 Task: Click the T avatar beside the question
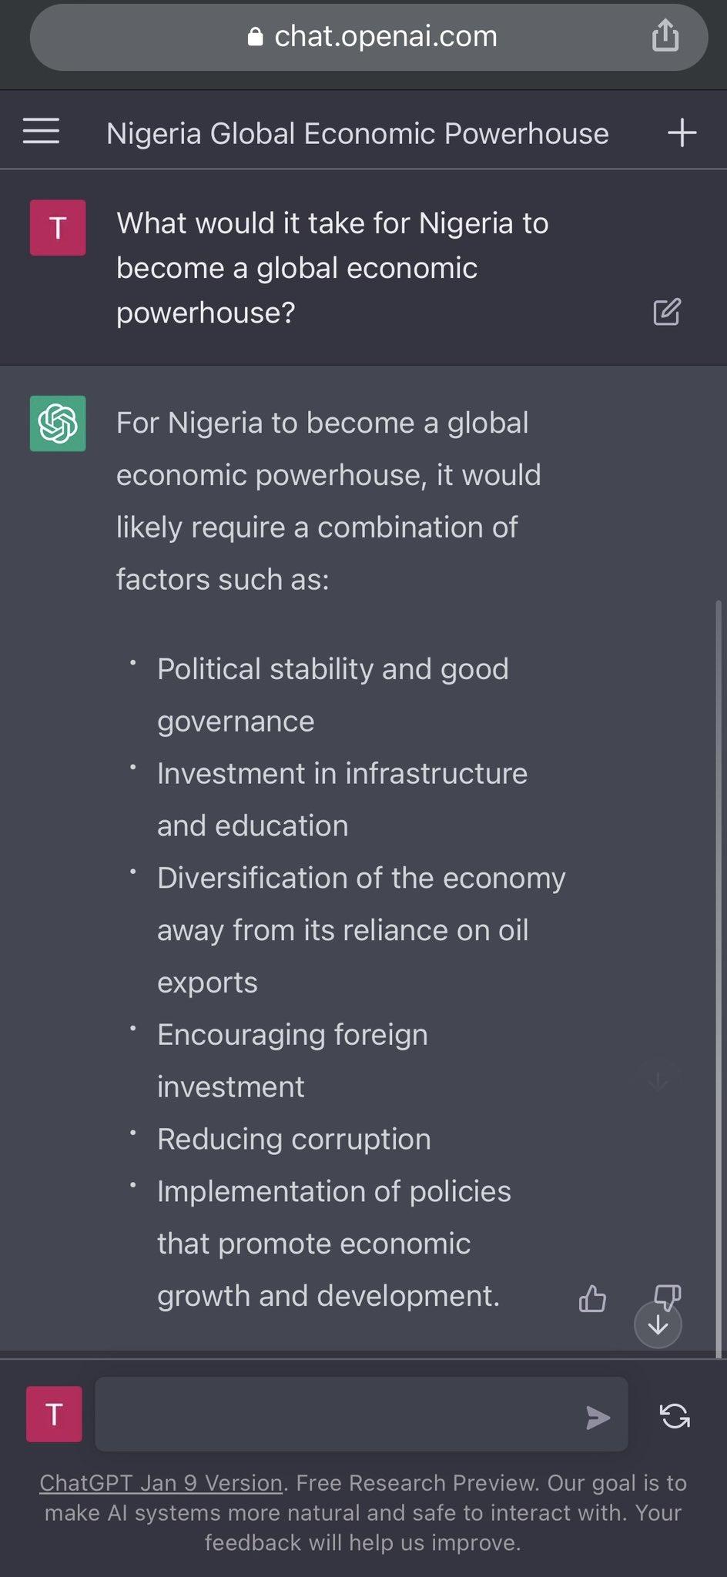(x=57, y=228)
